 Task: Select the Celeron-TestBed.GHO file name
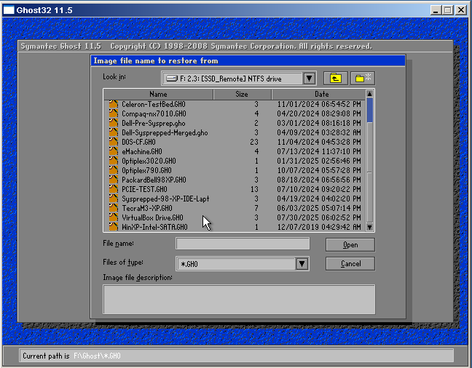coord(154,104)
